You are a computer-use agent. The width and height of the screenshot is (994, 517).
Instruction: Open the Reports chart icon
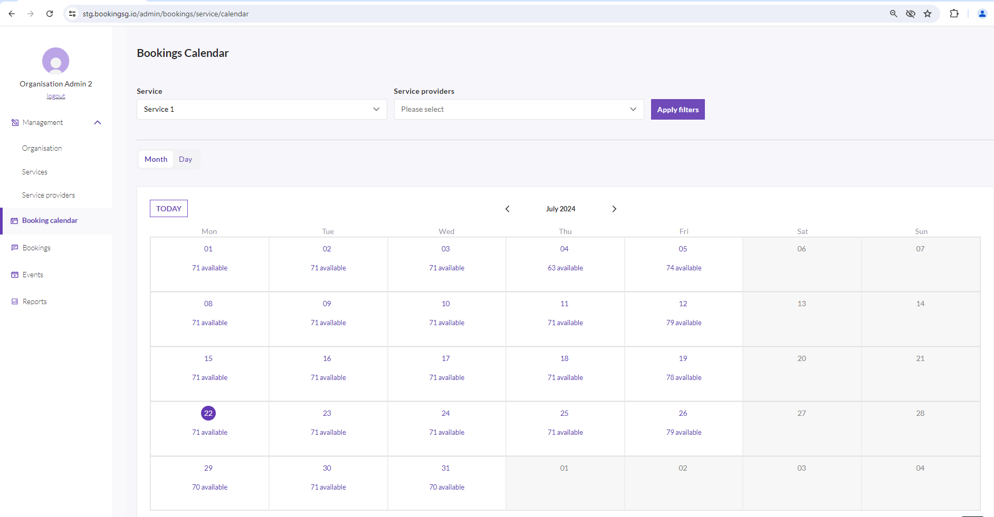click(x=14, y=301)
